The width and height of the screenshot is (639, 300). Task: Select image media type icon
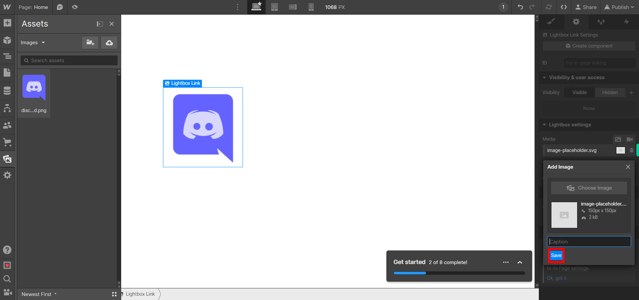tap(618, 139)
